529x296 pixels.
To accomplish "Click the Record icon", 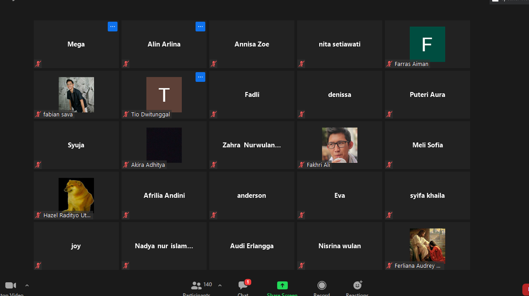I will 321,285.
